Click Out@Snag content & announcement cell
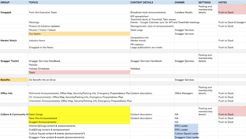 (x=79, y=130)
